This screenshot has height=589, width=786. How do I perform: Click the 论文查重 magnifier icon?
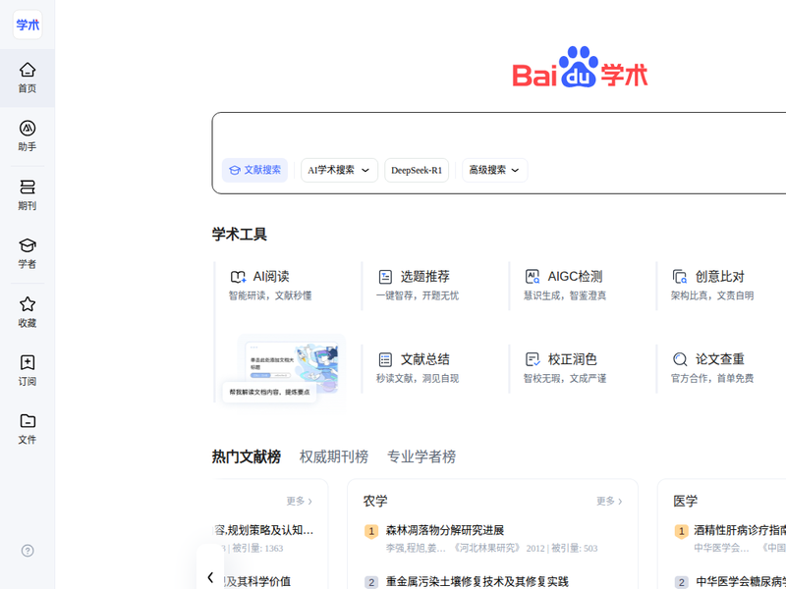(680, 359)
